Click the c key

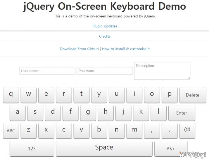[64, 131]
